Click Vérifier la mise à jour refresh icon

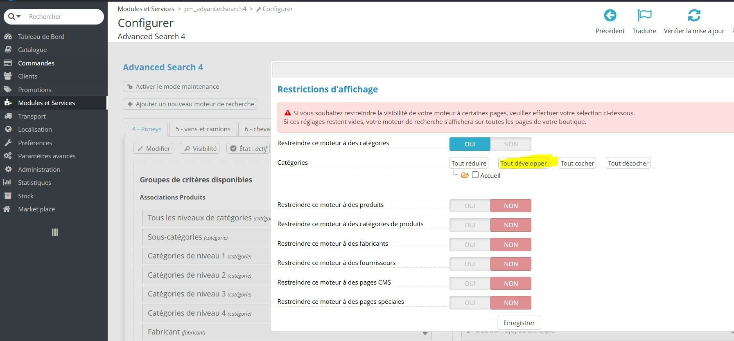[694, 16]
